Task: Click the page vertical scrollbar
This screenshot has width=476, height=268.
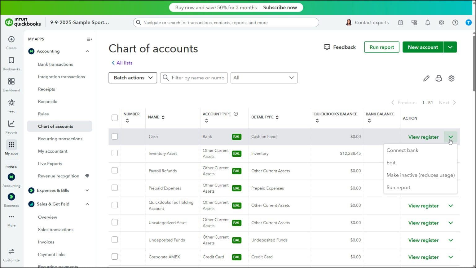Action: click(474, 64)
